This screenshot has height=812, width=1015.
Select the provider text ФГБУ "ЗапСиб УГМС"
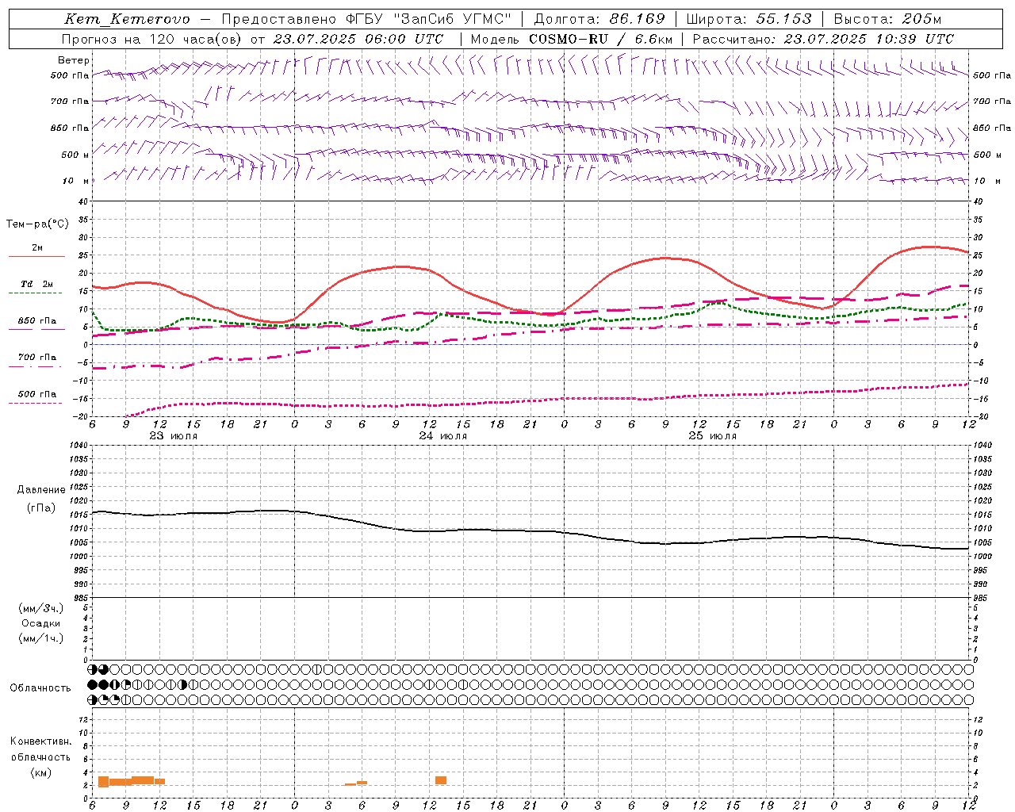click(429, 20)
